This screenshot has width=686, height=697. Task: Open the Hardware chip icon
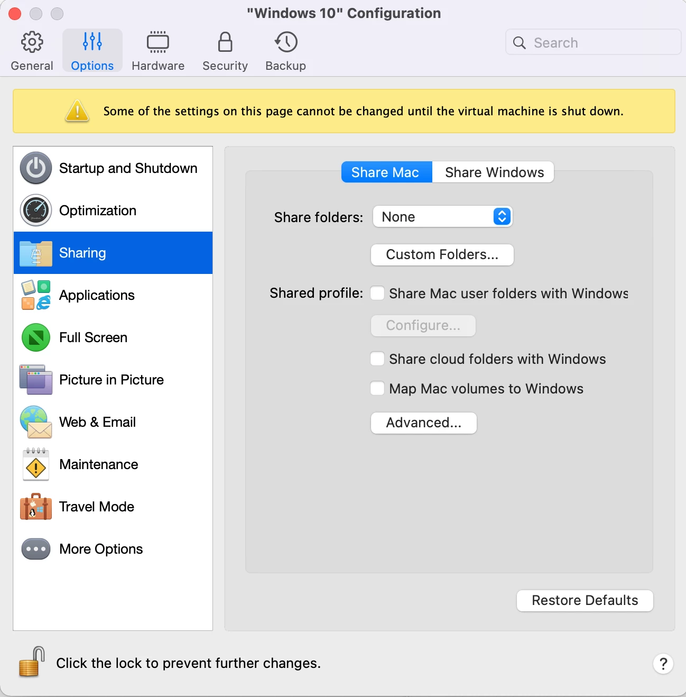coord(158,42)
